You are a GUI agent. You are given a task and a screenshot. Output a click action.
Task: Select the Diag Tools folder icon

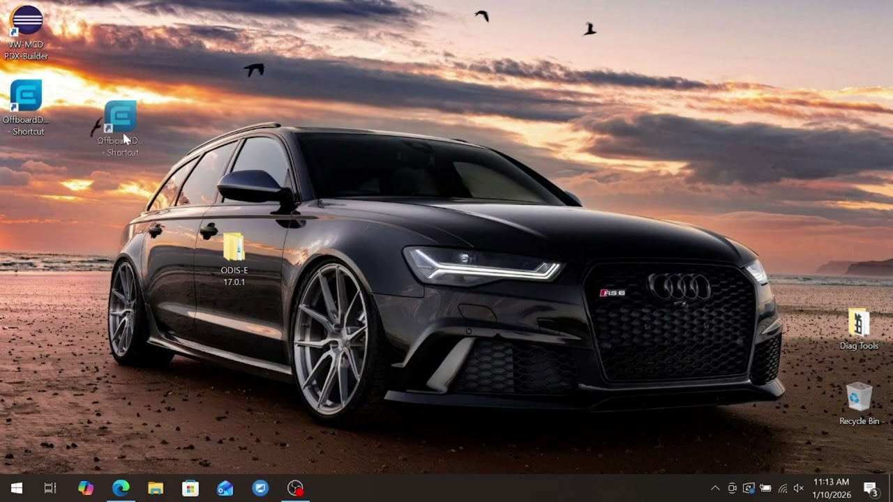pyautogui.click(x=859, y=329)
